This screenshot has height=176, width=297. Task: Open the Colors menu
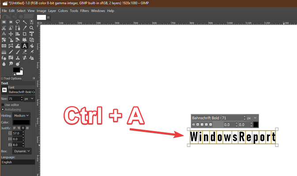point(63,11)
